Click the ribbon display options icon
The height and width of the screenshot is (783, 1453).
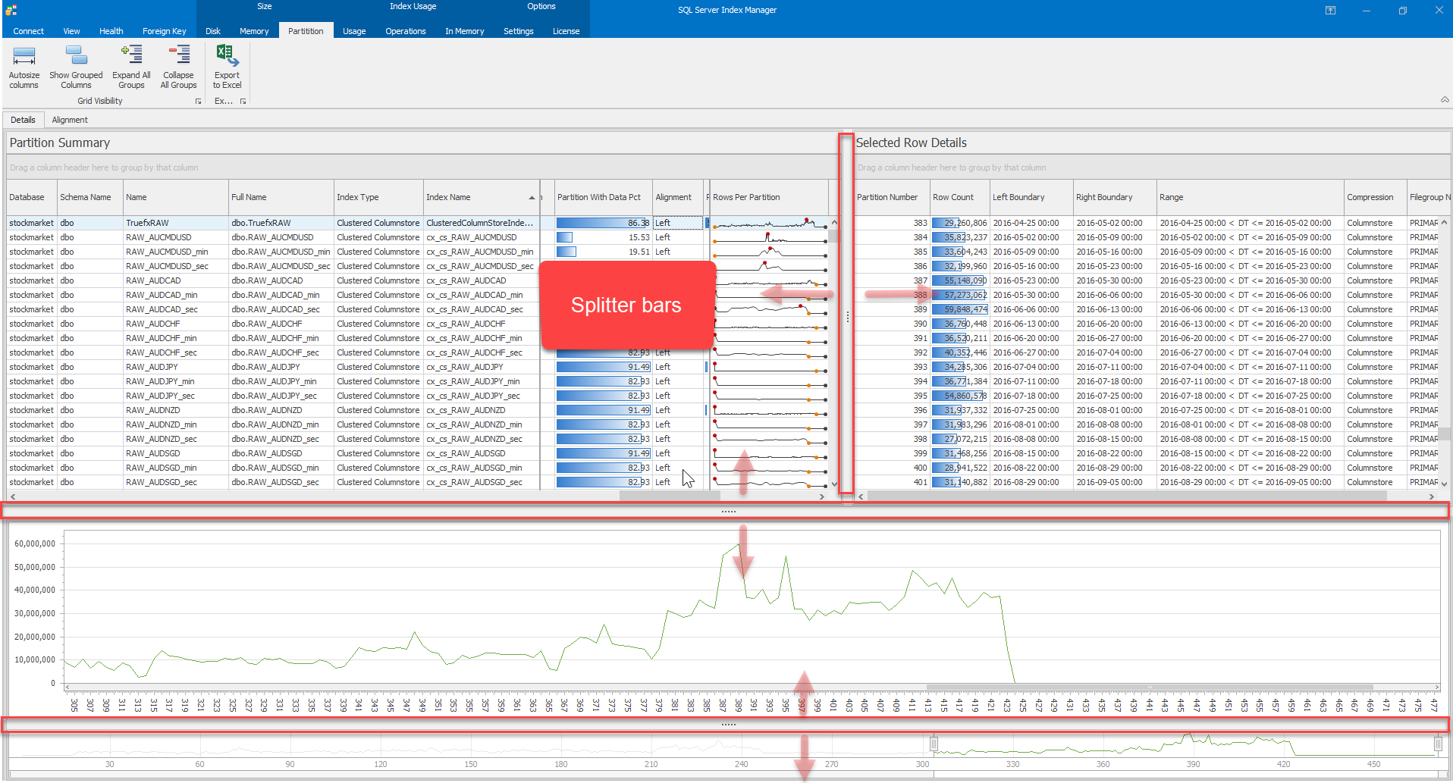click(1330, 10)
